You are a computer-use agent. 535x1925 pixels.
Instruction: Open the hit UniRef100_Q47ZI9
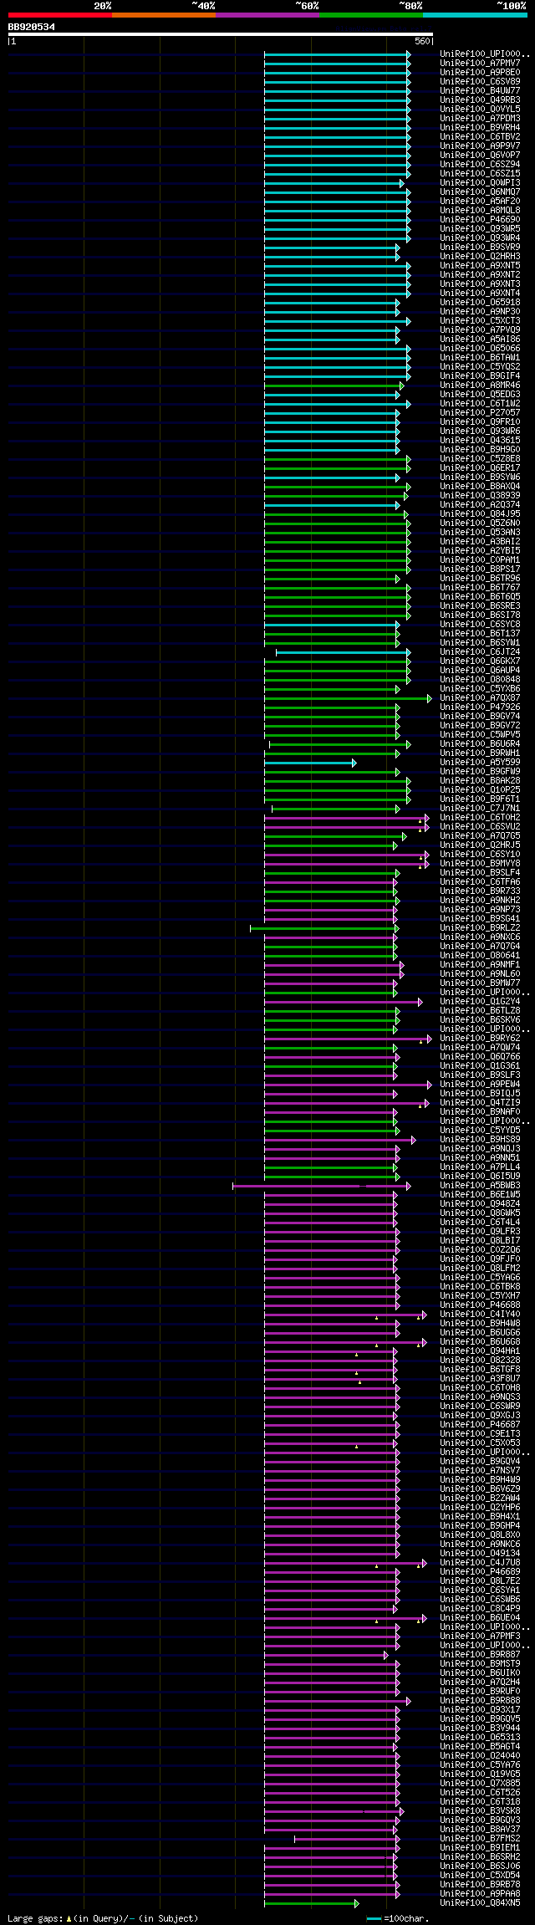coord(480,1102)
